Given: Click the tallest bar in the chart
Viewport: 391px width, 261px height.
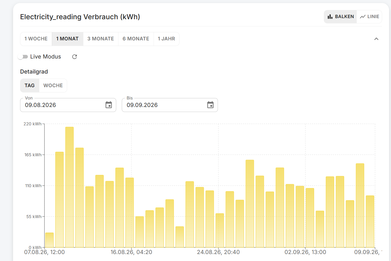Looking at the screenshot, I should [69, 187].
